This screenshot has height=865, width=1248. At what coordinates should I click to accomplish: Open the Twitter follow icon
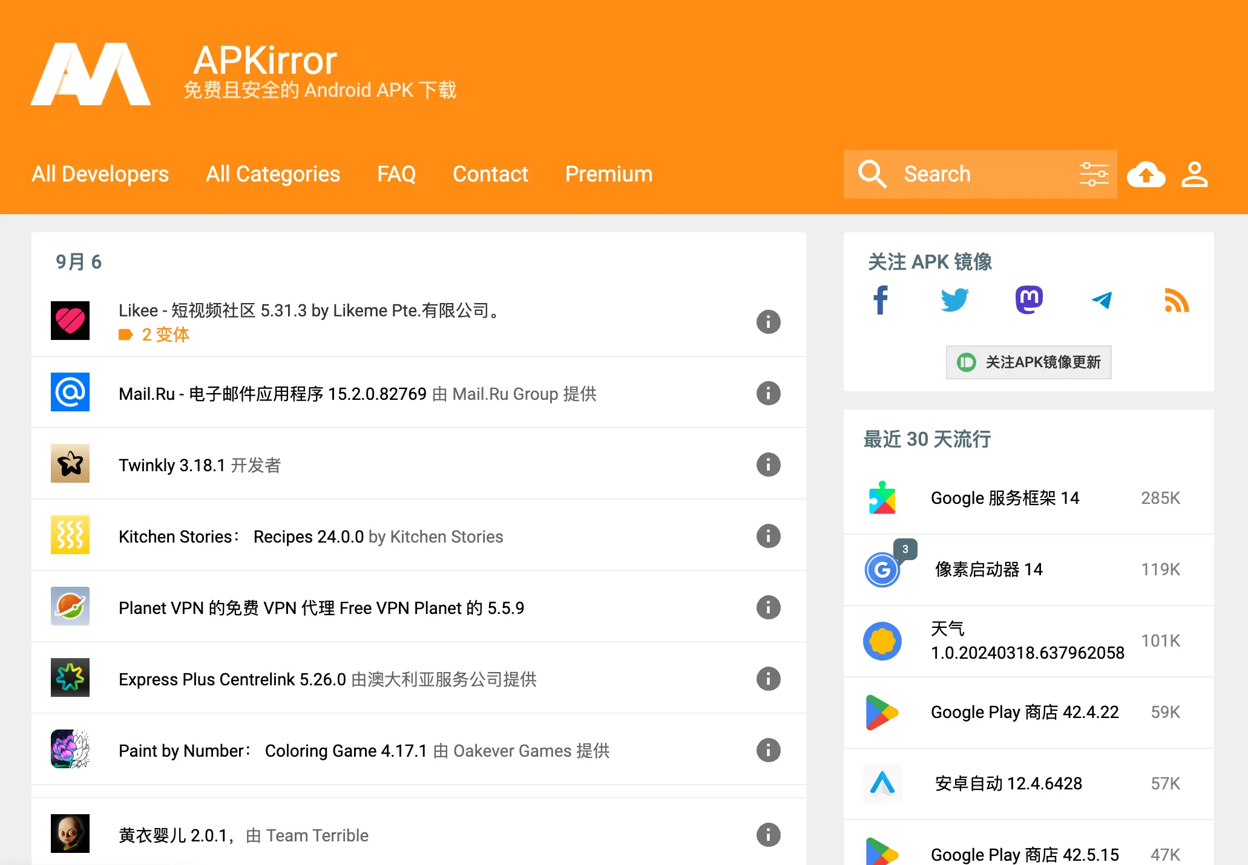[954, 300]
